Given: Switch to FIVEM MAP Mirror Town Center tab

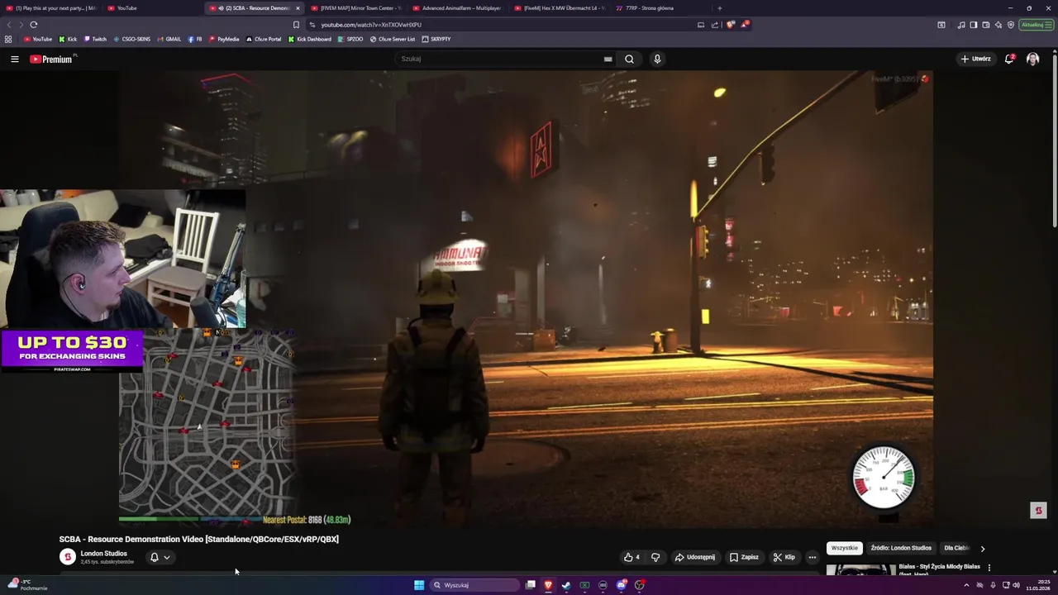Looking at the screenshot, I should coord(355,8).
